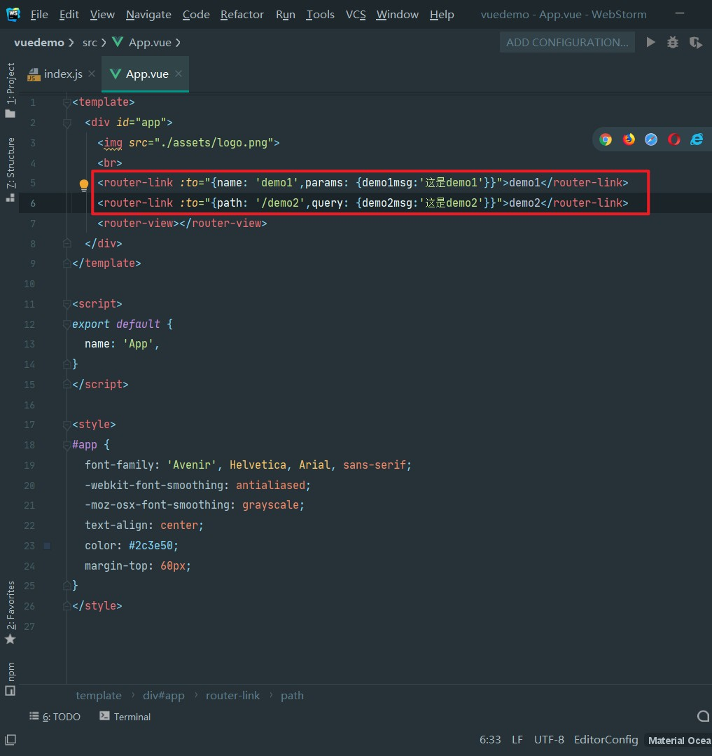Click the 'App' name value on line 13
Viewport: 712px width, 756px height.
tap(138, 344)
